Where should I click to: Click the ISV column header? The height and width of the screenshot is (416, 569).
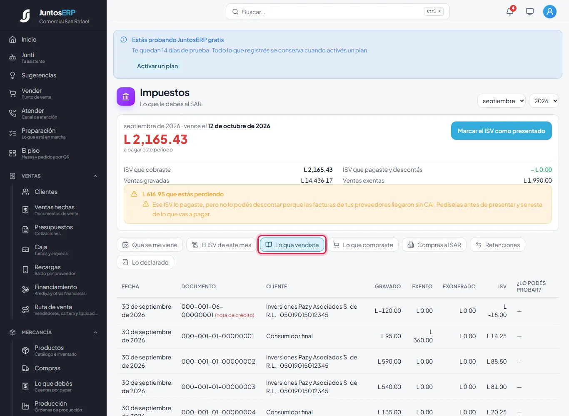502,287
